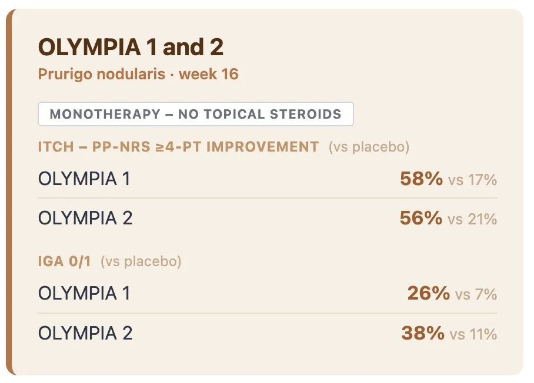534x383 pixels.
Task: Select the IGA 0/1 section heading
Action: pos(64,261)
